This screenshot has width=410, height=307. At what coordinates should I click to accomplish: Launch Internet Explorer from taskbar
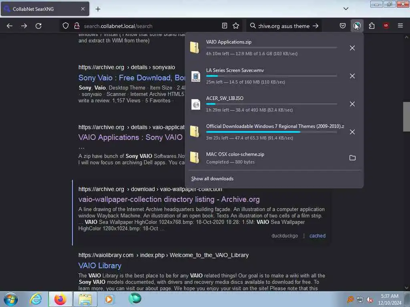pyautogui.click(x=36, y=299)
